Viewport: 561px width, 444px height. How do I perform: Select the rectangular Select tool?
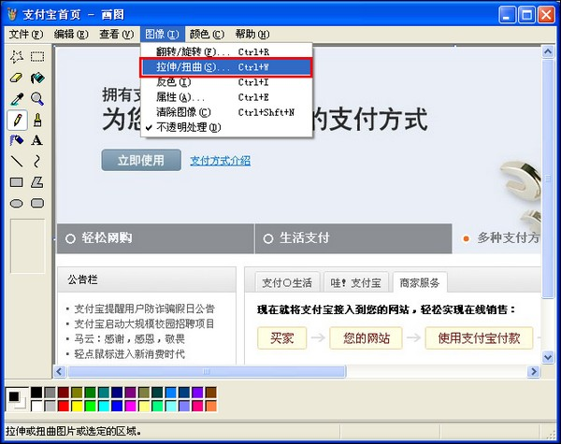[37, 57]
